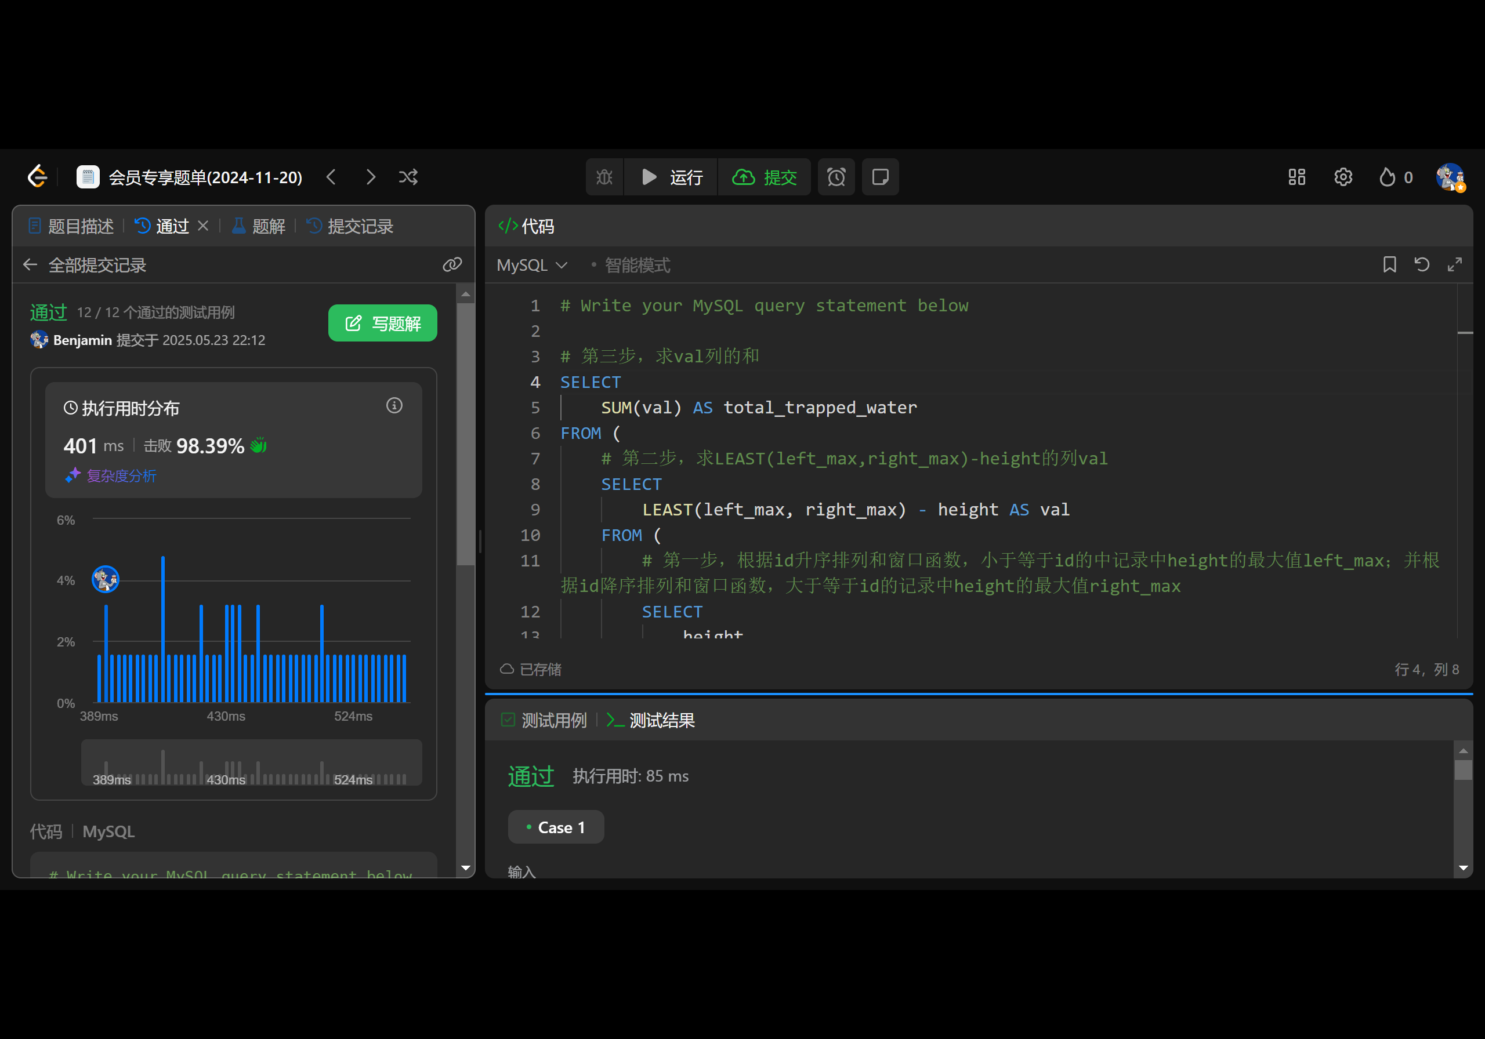Click the green 写题解 button
Screen dimensions: 1485x1039
click(x=382, y=322)
